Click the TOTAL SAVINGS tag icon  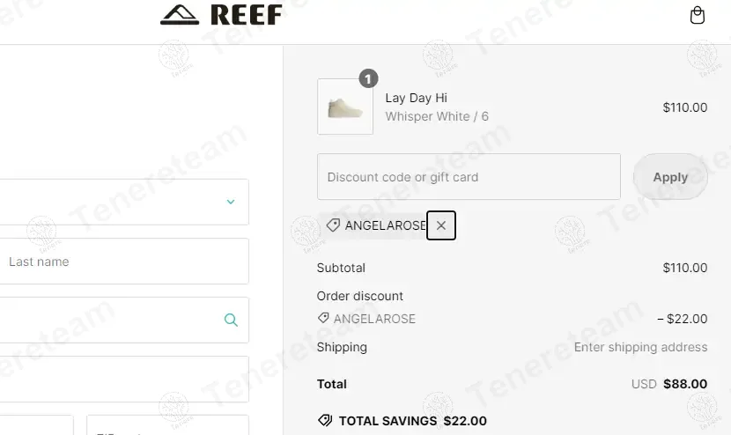click(325, 421)
